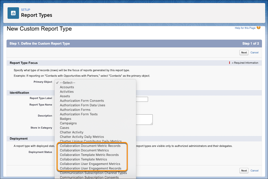The image size is (268, 179).
Task: Choose Authorization Form Texts in the list
Action: [x=95, y=114]
